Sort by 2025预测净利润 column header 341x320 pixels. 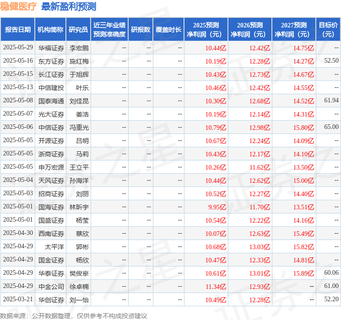point(206,30)
